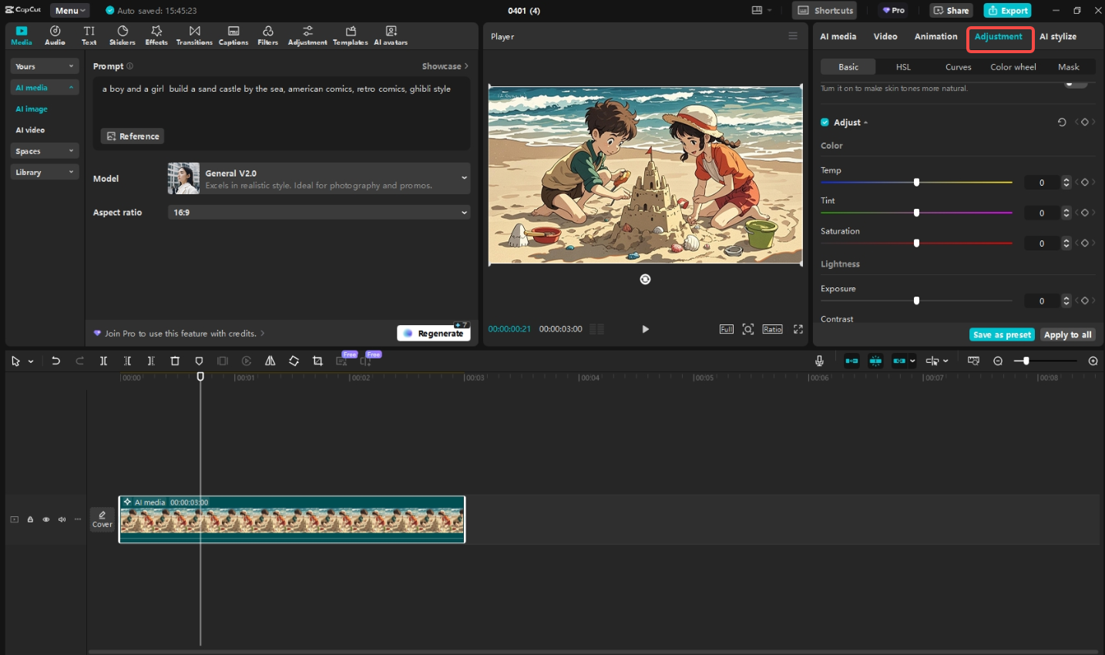The height and width of the screenshot is (655, 1105).
Task: Click the Delete clip icon
Action: (x=175, y=360)
